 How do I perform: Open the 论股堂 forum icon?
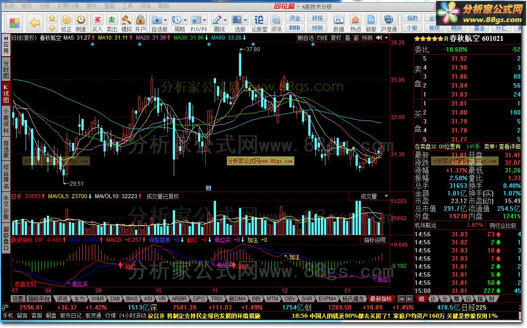[x=259, y=23]
